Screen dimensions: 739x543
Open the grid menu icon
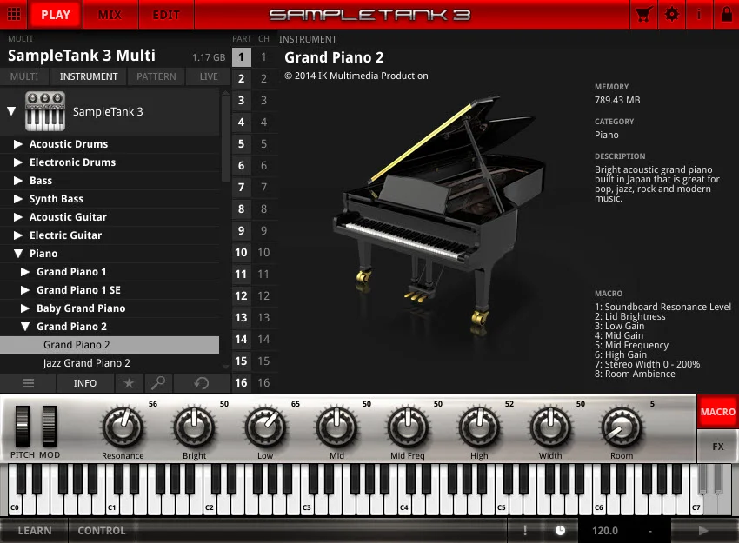[14, 14]
